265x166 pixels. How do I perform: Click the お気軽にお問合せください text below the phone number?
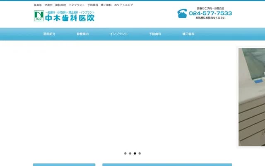[210, 17]
